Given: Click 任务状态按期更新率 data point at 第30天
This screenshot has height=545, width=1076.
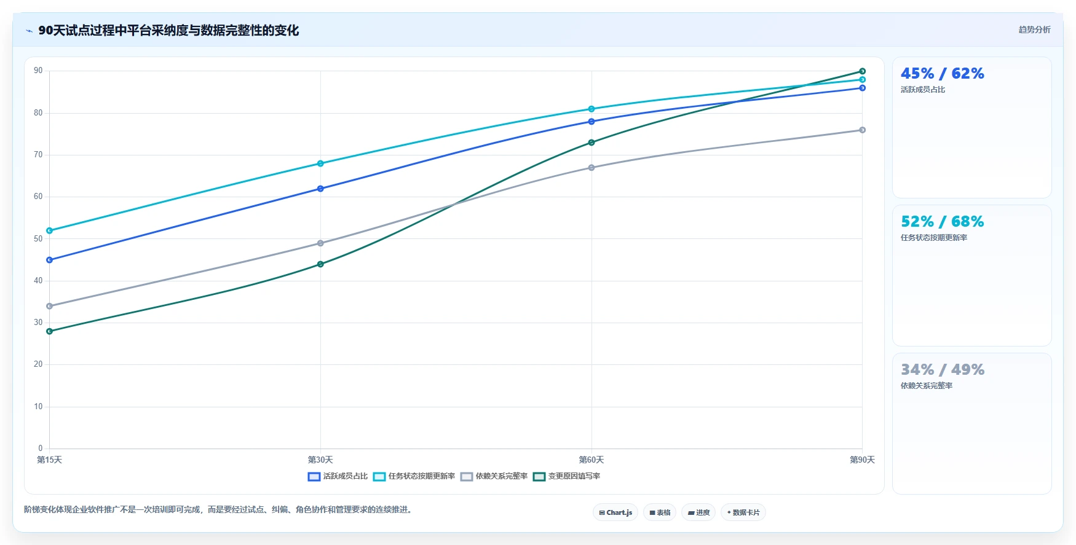Looking at the screenshot, I should (x=320, y=163).
